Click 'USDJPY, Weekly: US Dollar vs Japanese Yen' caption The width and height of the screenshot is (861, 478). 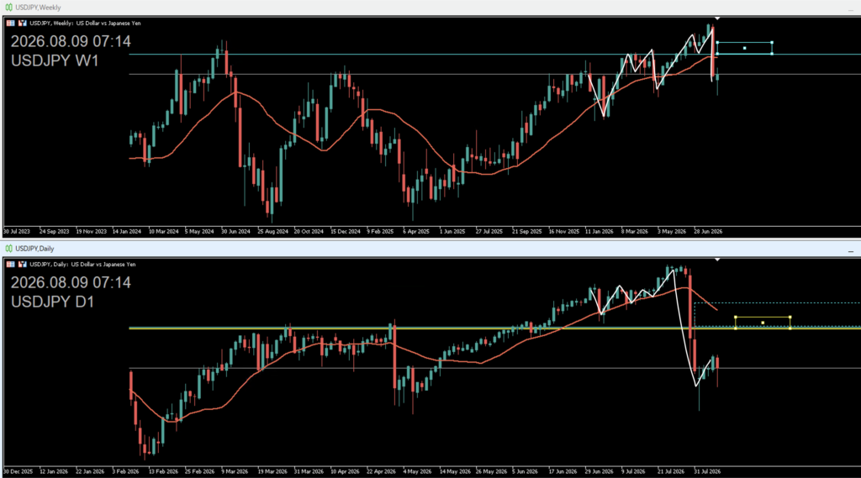(85, 23)
